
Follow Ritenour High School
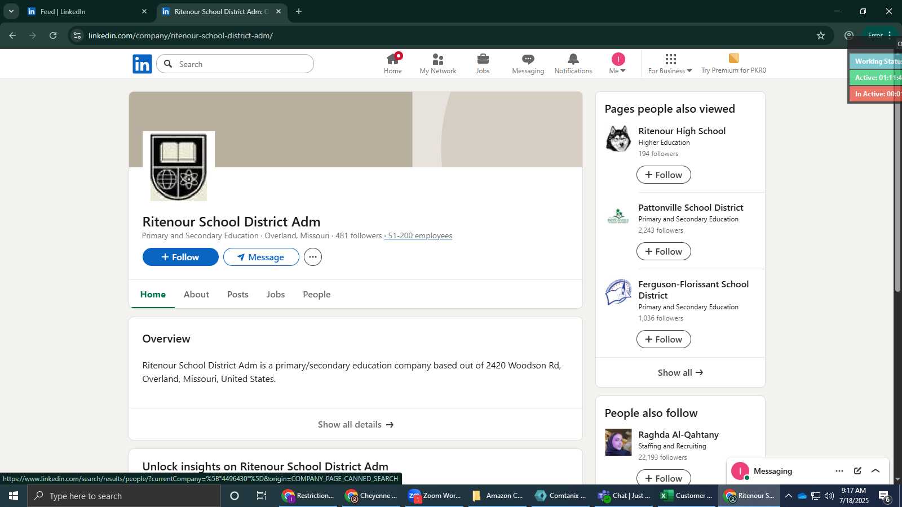(x=664, y=175)
